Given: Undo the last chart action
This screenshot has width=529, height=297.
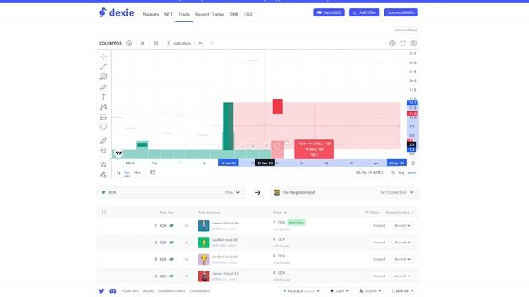Looking at the screenshot, I should [x=201, y=44].
